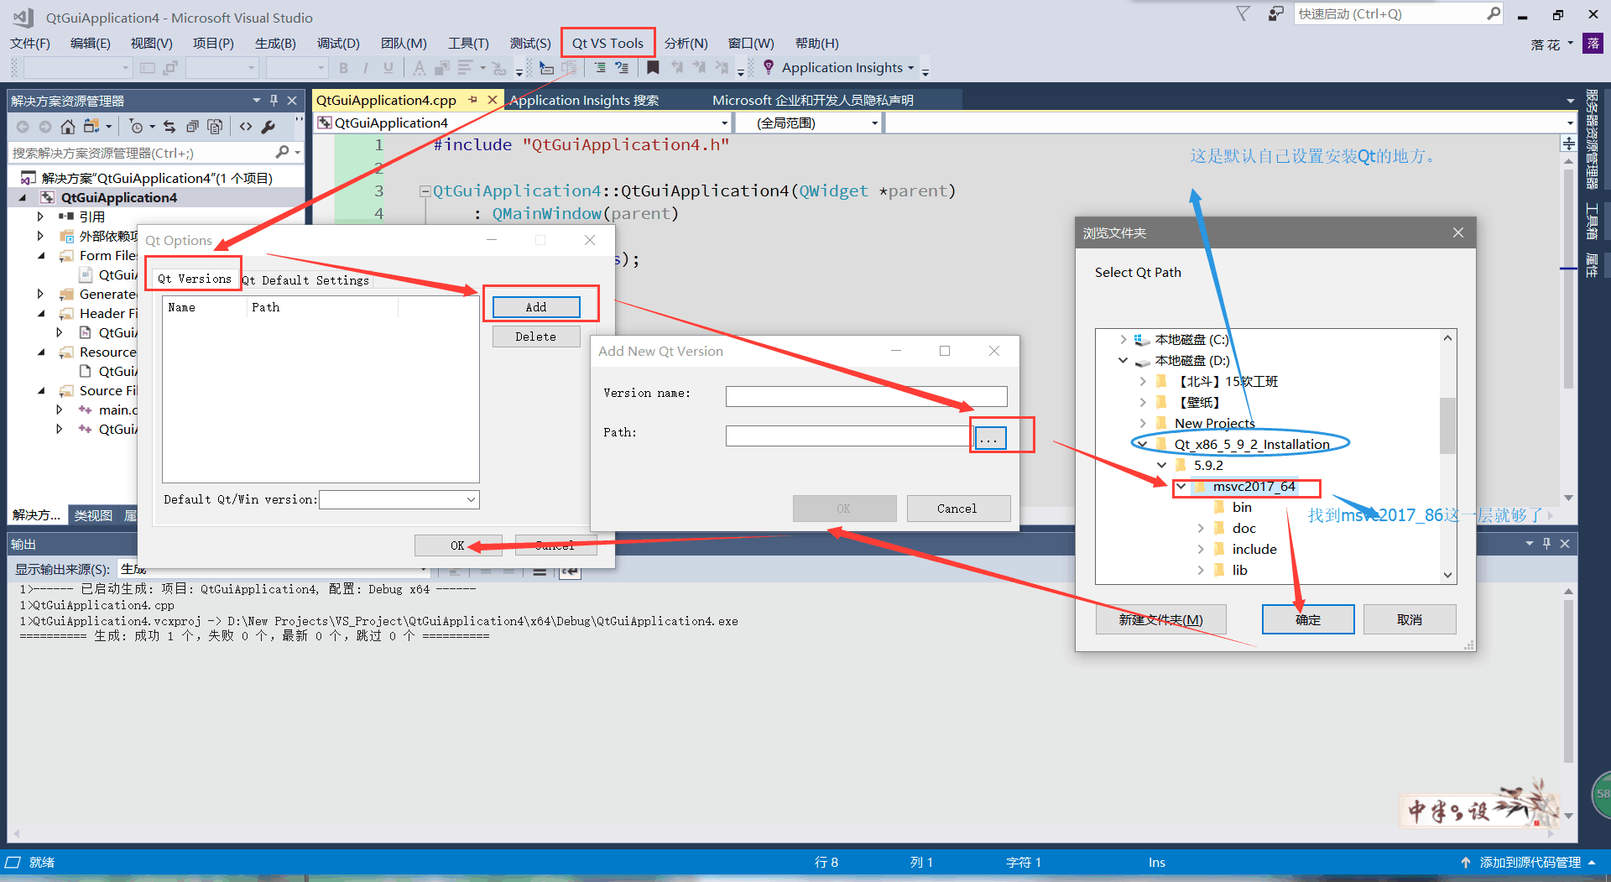Screen dimensions: 1611x882
Task: Unpin the Solution Explorer panel
Action: pos(273,99)
